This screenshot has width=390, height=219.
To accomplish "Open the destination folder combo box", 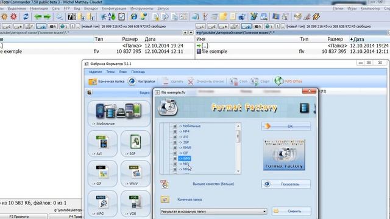I will (x=214, y=212).
